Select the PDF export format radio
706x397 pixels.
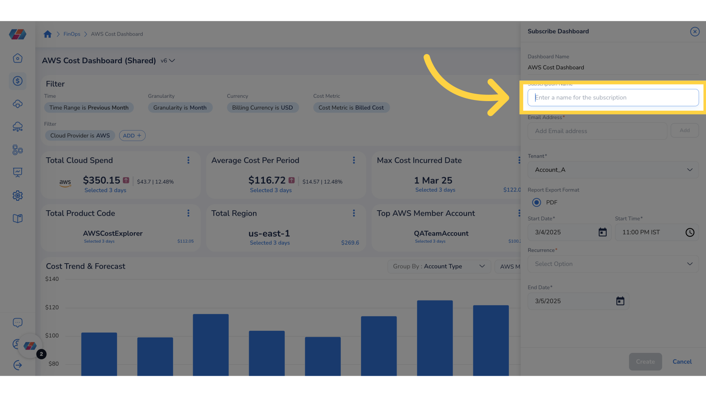tap(536, 203)
